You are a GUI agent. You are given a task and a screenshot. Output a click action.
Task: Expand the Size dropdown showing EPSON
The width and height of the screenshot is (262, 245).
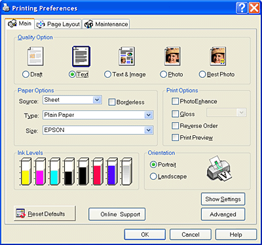98,130
